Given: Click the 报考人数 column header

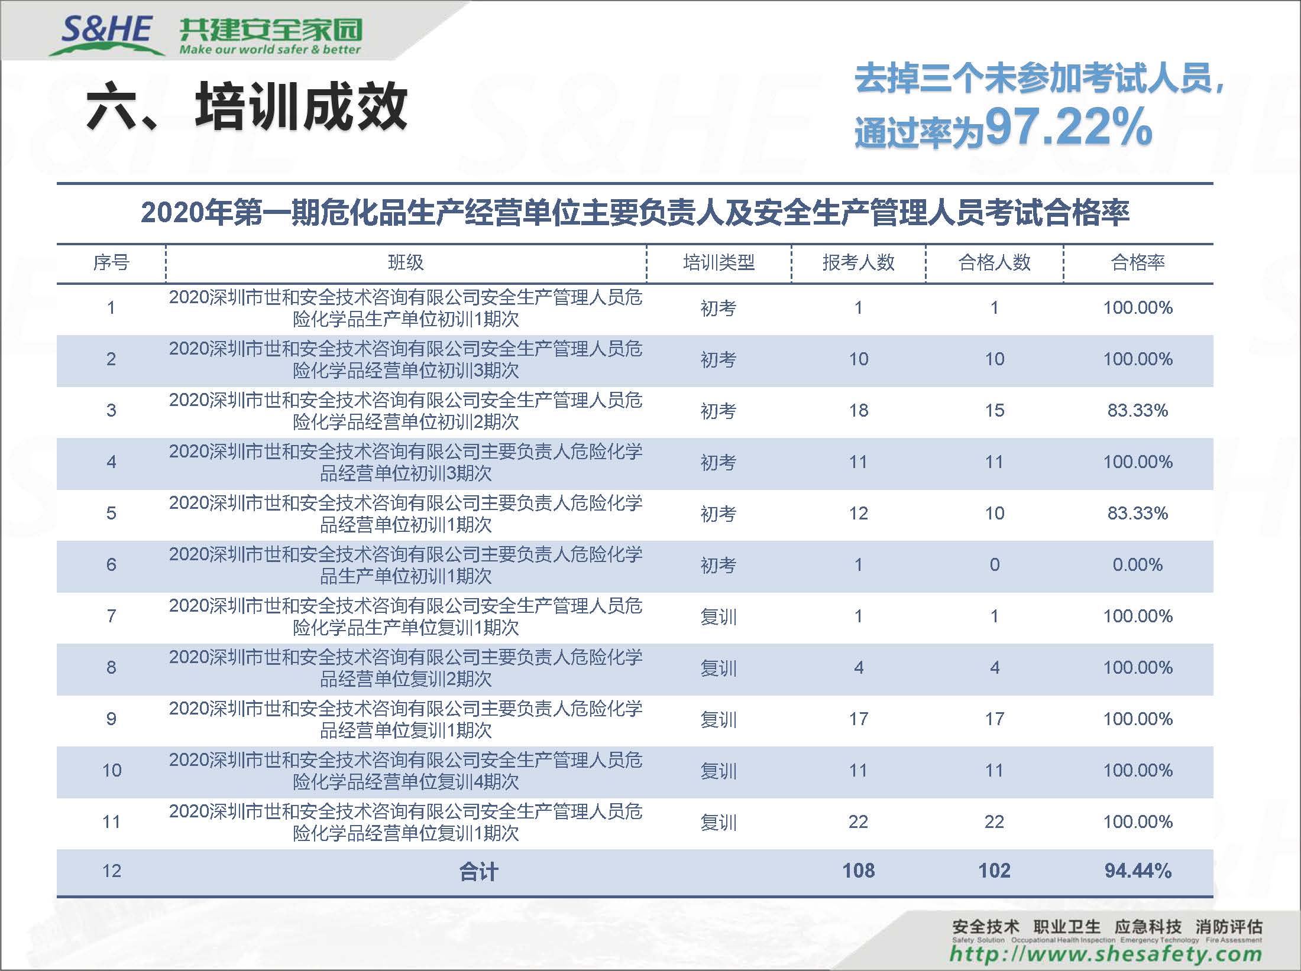Looking at the screenshot, I should (x=858, y=262).
